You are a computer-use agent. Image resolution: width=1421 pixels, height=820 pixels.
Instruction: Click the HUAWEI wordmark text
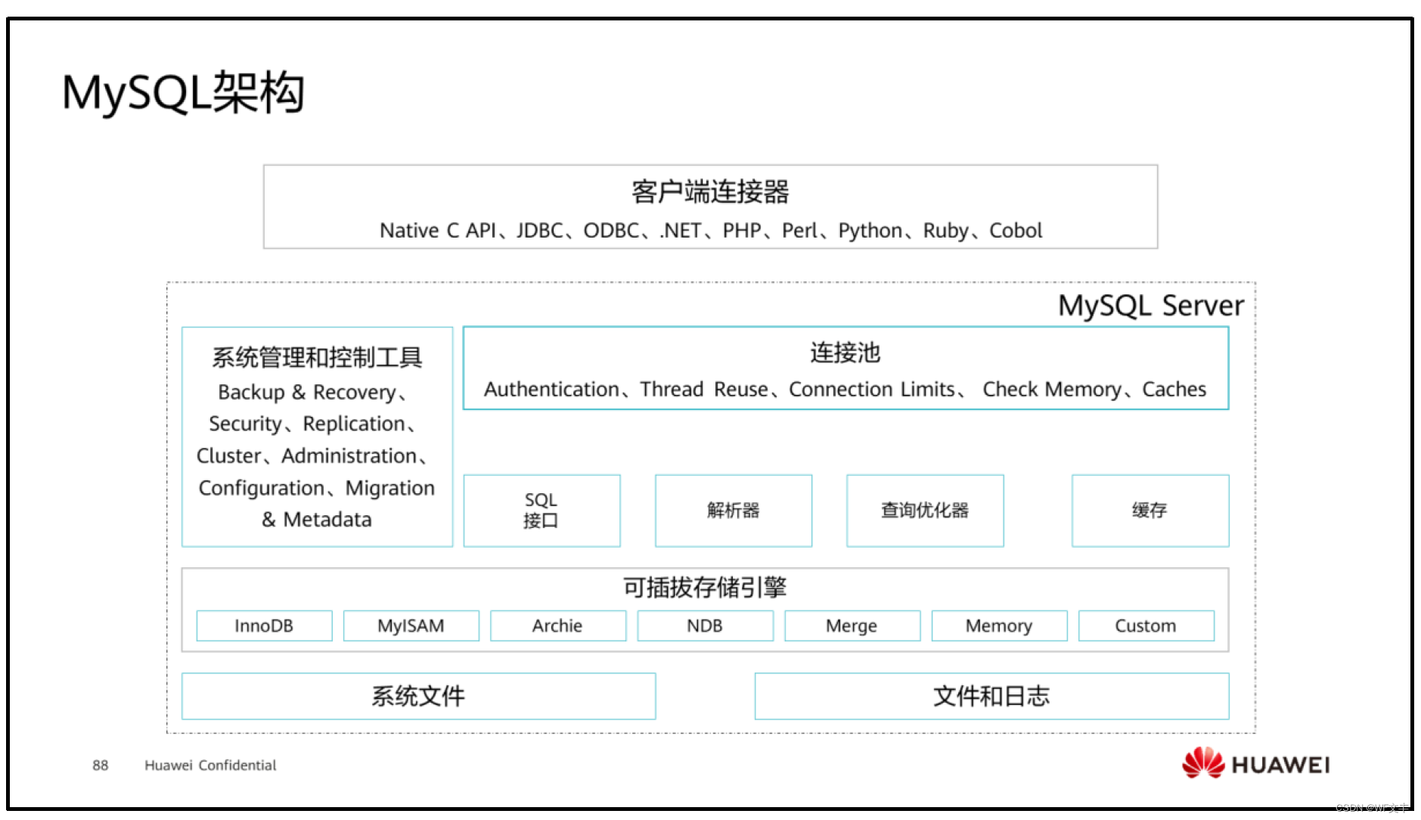point(1280,765)
